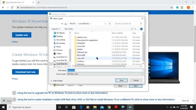Viewport: 196px width, 110px height.
Task: Expand the address bar history dropdown
Action: (105, 24)
